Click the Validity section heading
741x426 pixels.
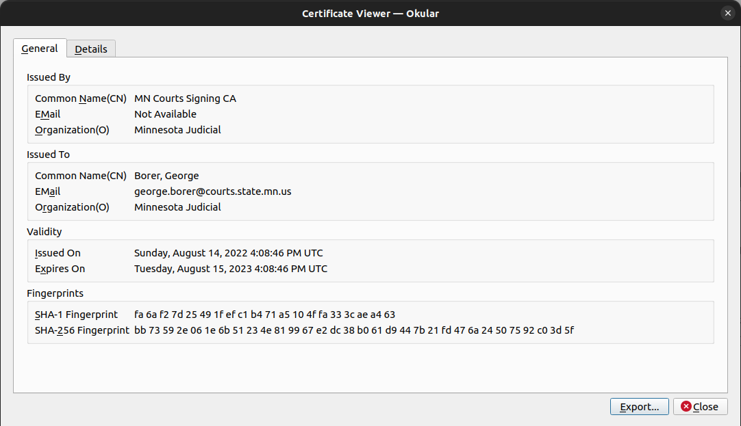click(45, 232)
